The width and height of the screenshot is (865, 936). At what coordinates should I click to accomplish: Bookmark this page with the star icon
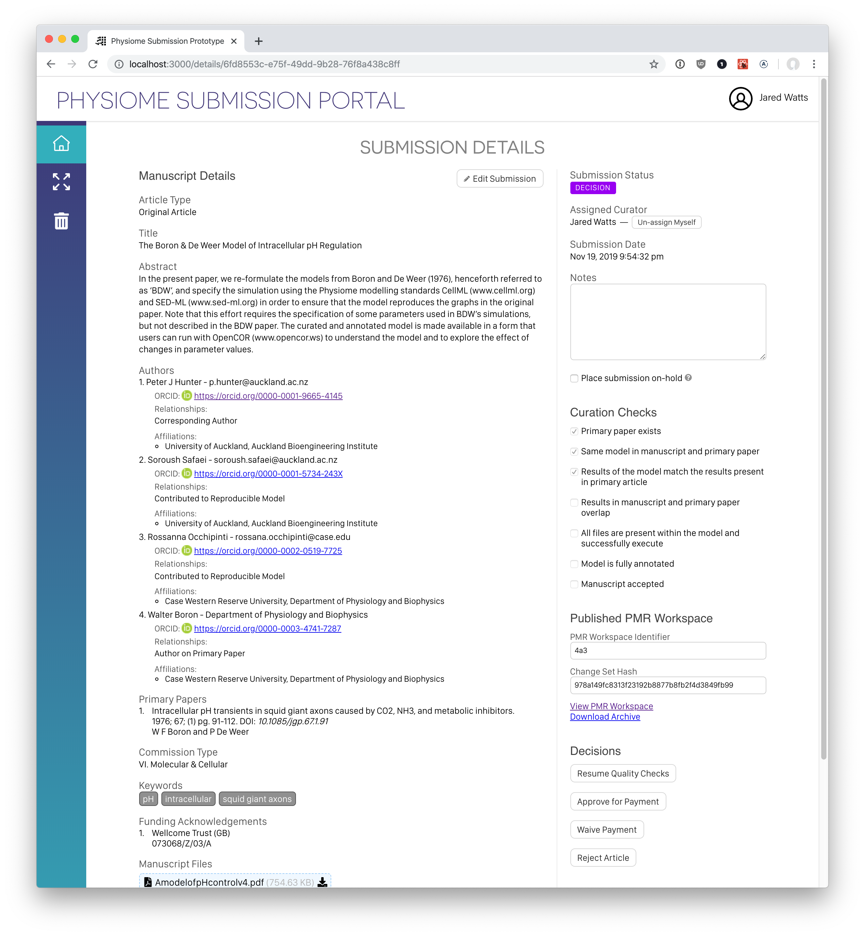point(653,64)
